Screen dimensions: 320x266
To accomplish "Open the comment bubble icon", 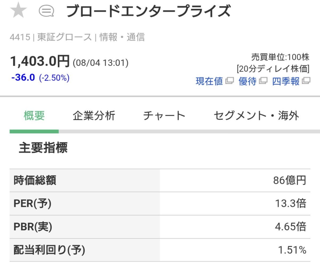I will point(46,11).
